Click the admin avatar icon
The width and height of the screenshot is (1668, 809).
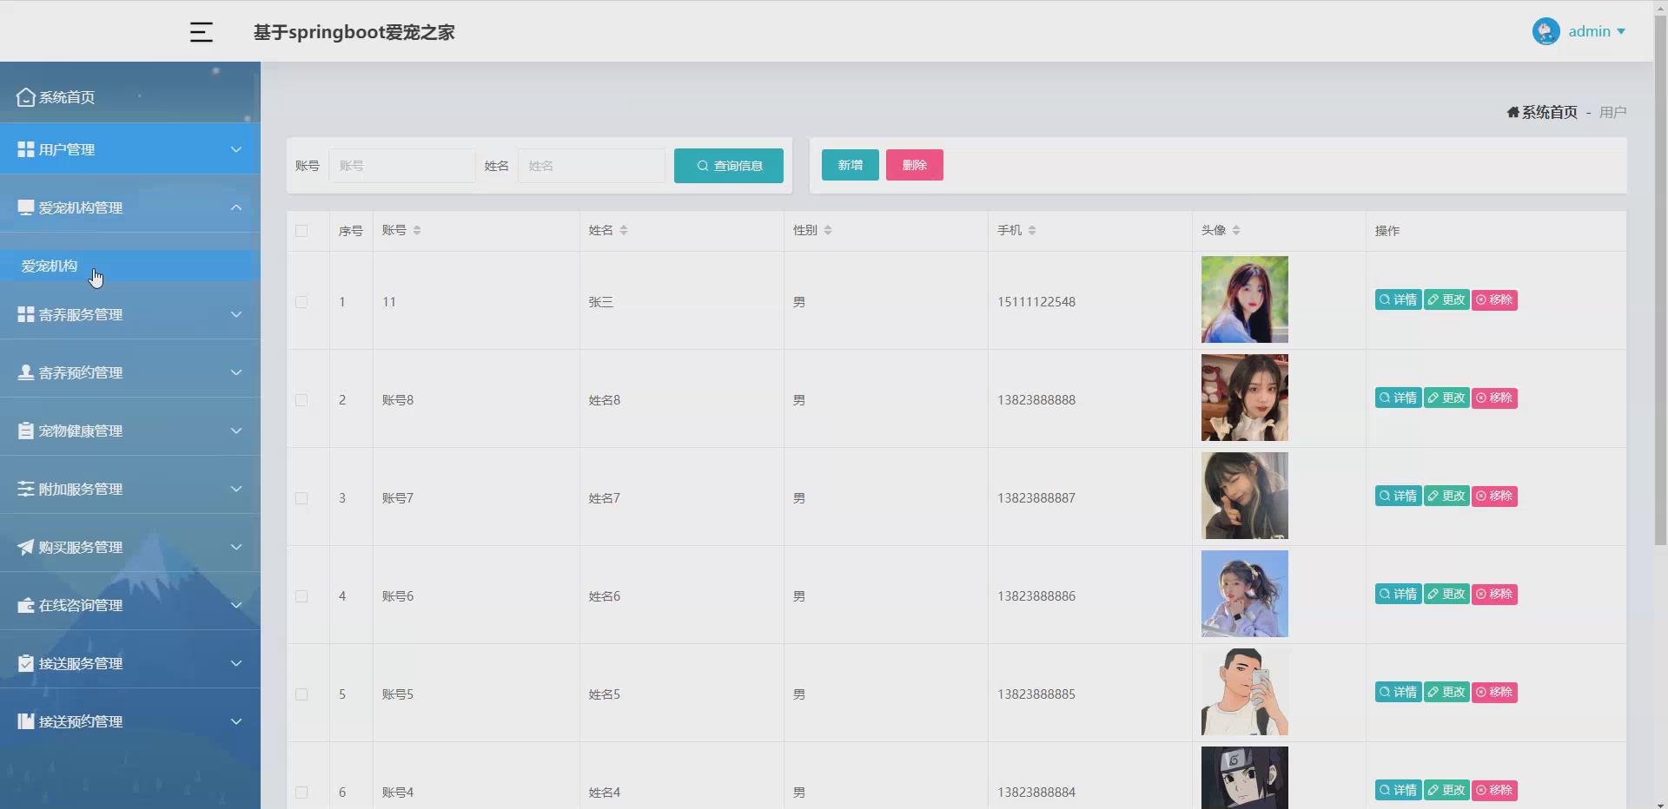(x=1546, y=31)
